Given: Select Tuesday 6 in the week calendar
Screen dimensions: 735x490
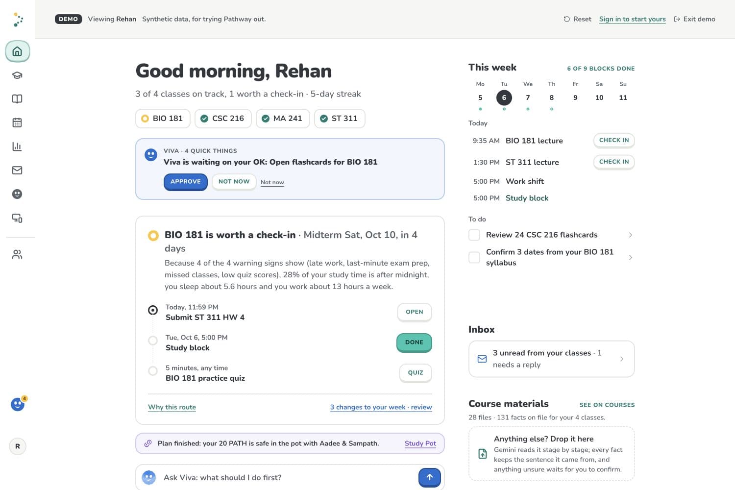Looking at the screenshot, I should (504, 98).
